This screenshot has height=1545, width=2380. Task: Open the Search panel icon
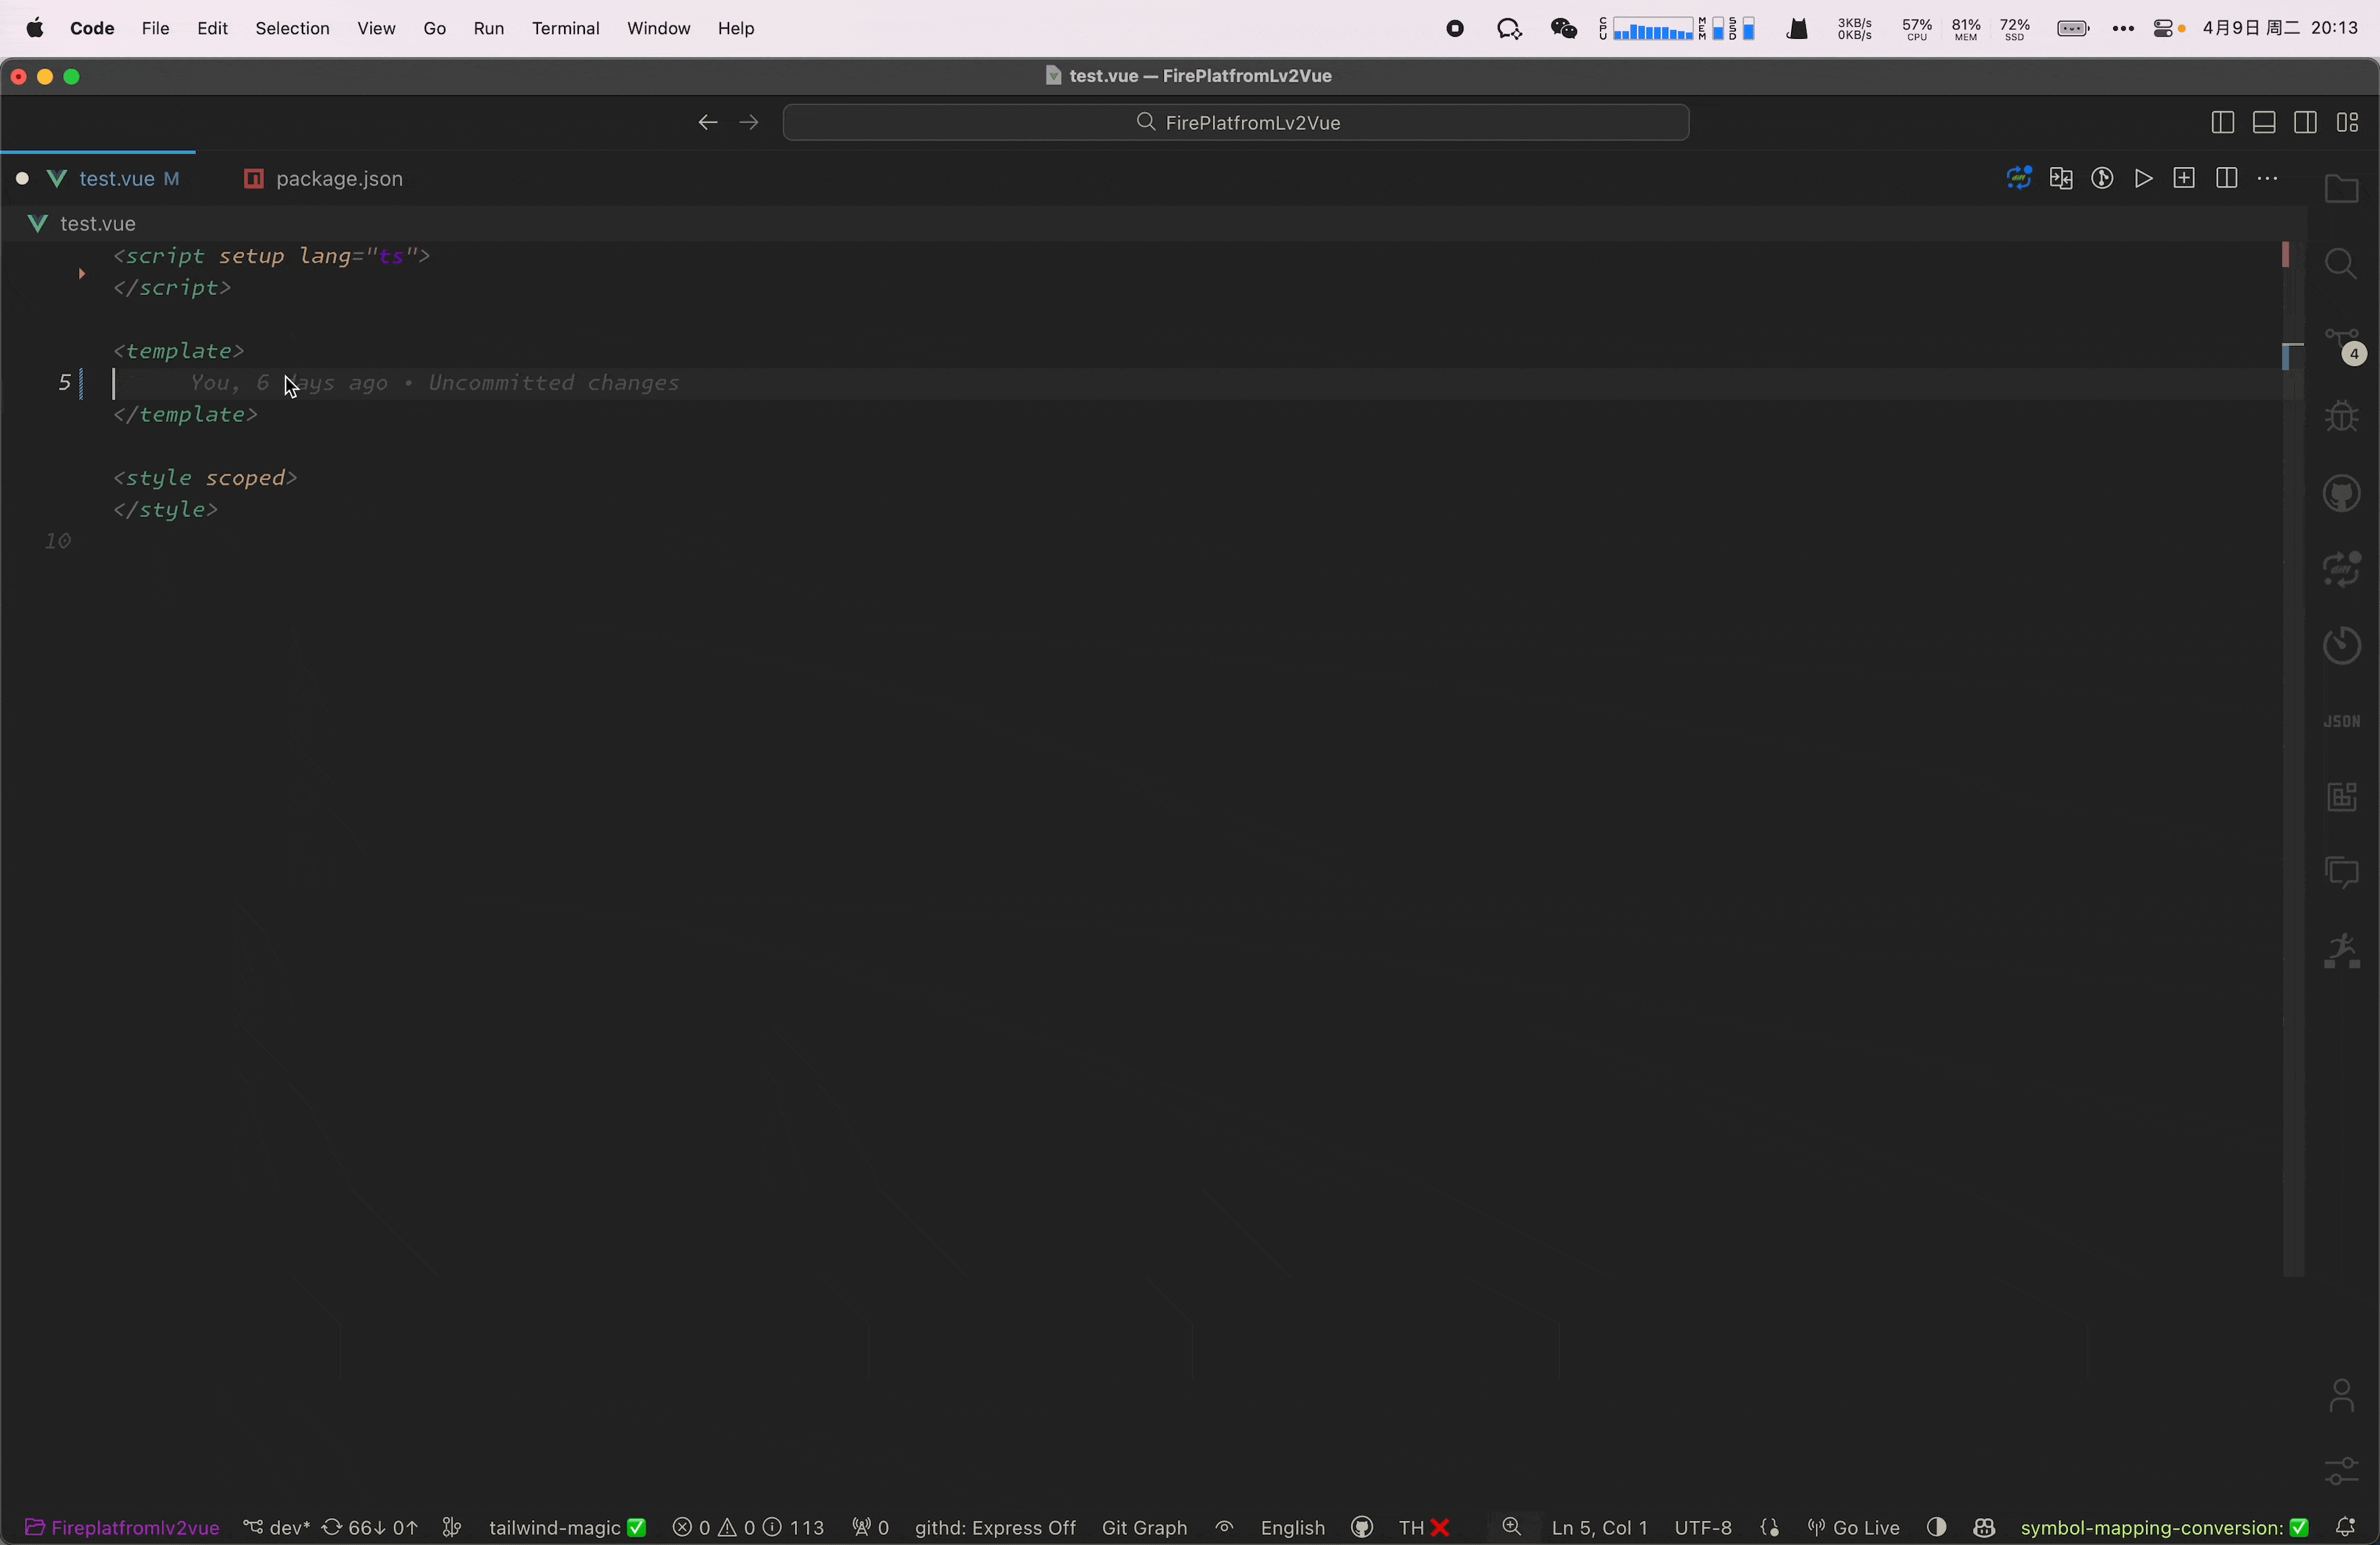pos(2341,265)
